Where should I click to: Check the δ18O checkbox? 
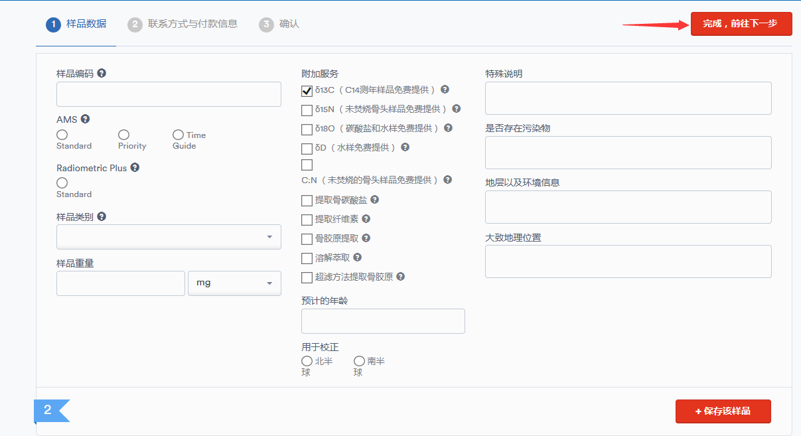tap(307, 129)
